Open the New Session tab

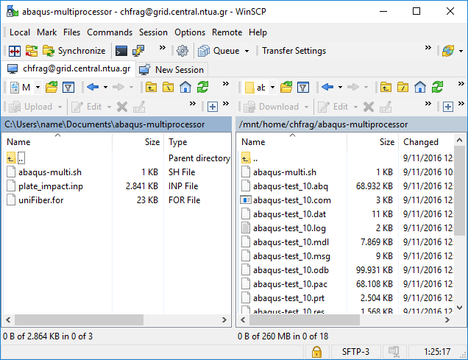pyautogui.click(x=171, y=69)
